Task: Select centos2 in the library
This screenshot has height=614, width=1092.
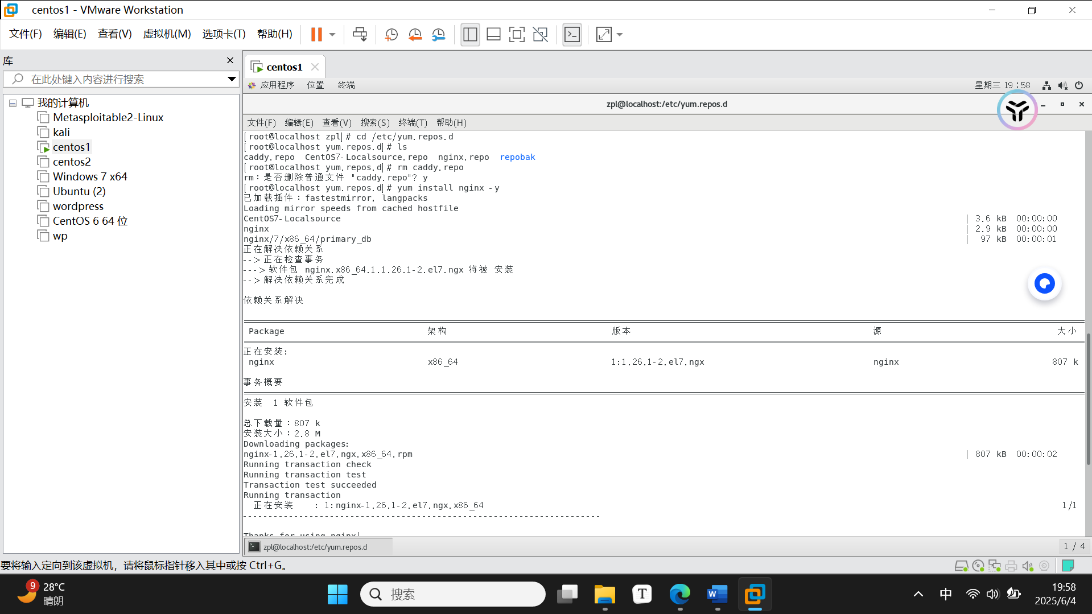Action: tap(72, 162)
